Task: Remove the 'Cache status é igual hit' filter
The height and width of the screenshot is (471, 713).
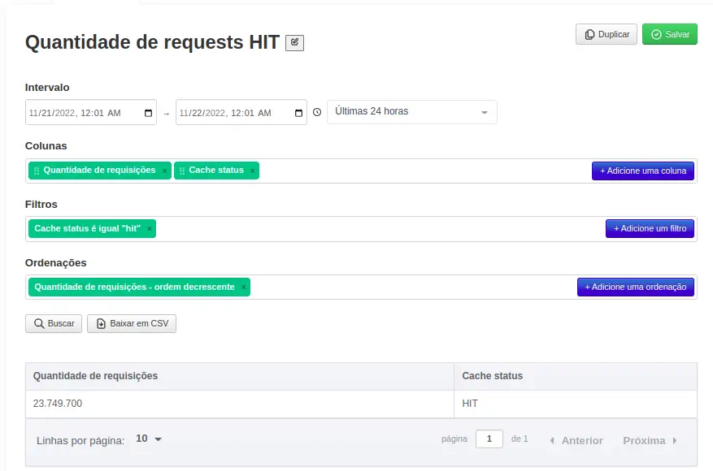Action: tap(149, 228)
